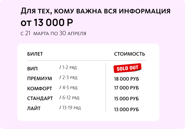Click the 17 000 РУБ price
This screenshot has width=185, height=129.
[x=126, y=88]
